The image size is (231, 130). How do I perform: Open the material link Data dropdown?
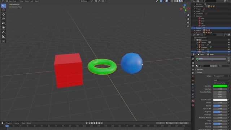pos(224,66)
